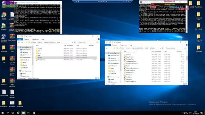
Task: Click the Windows Start button
Action: click(3, 113)
